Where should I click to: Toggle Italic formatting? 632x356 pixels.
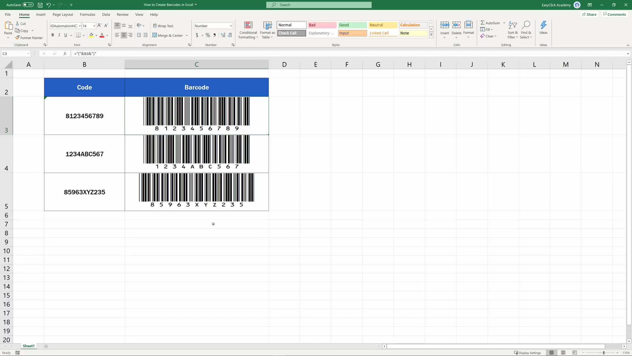59,35
